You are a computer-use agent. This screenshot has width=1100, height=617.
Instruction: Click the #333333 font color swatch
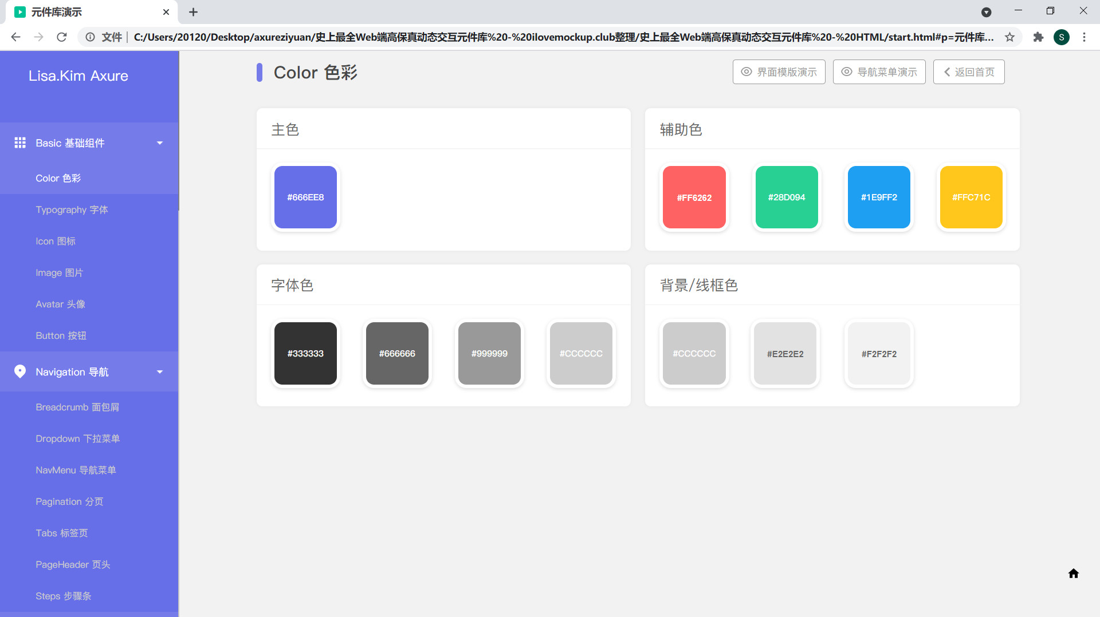coord(305,354)
